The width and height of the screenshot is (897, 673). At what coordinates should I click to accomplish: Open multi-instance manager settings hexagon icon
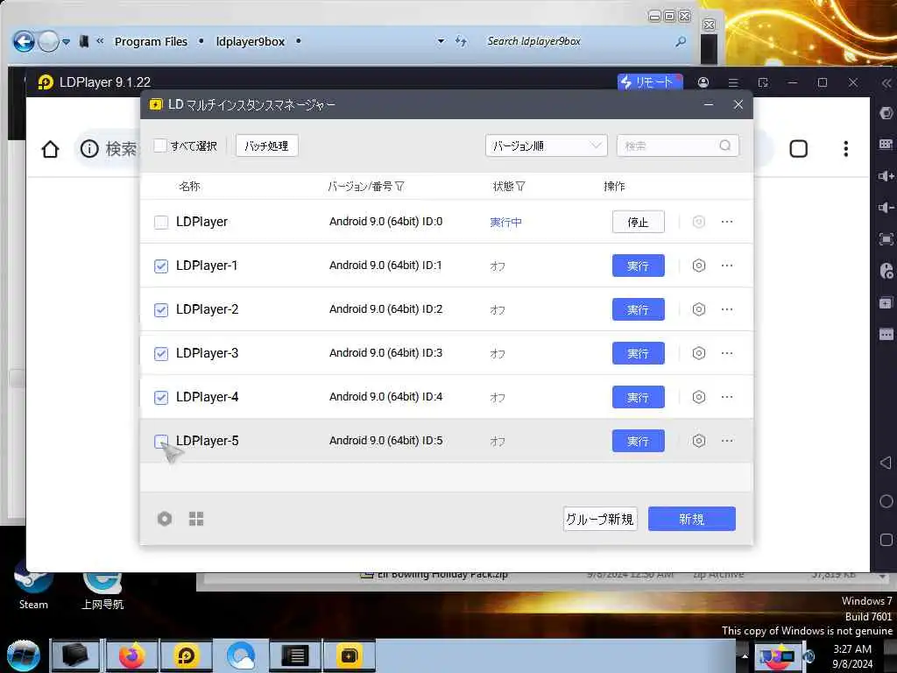point(165,519)
